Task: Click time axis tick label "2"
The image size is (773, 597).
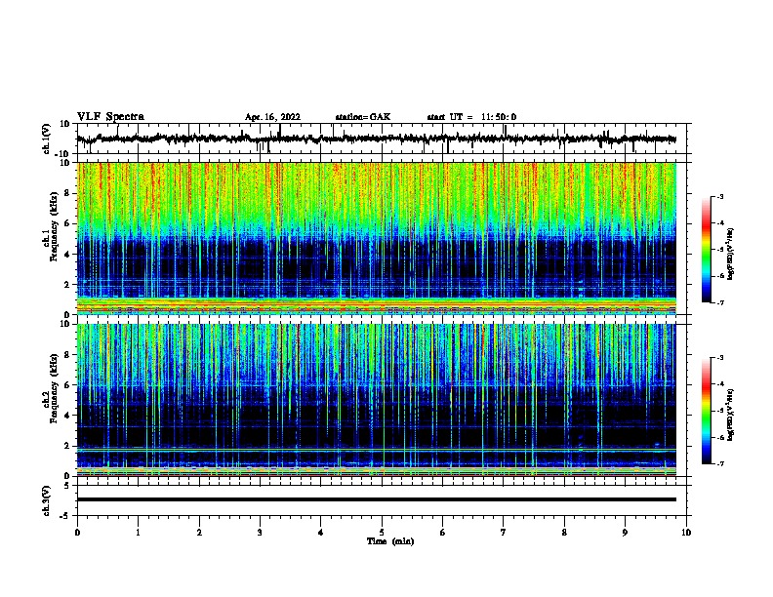Action: coord(199,533)
